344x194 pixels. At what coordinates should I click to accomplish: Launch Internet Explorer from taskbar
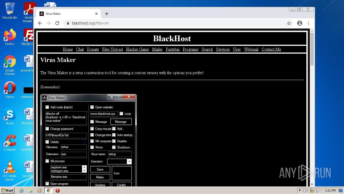point(21,190)
